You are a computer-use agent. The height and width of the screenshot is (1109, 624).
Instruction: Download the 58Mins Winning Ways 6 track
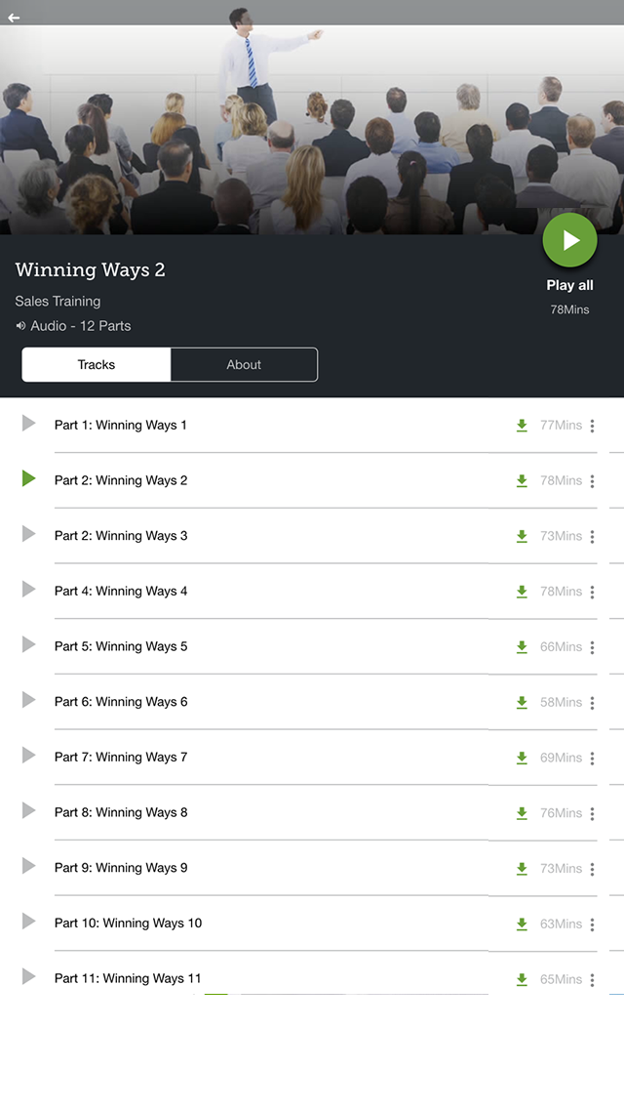(x=522, y=702)
